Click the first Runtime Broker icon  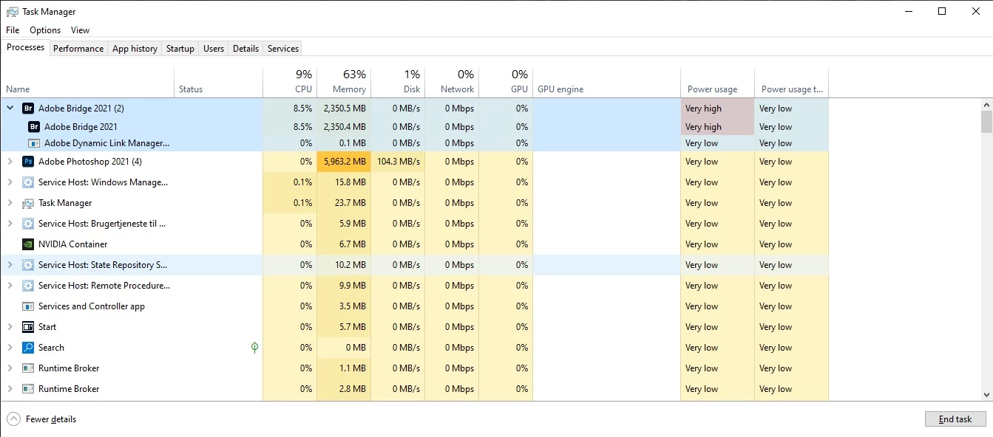[x=28, y=368]
